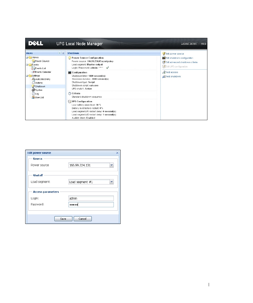Click the Test access link
Image resolution: width=253 pixels, height=303 pixels.
(172, 72)
